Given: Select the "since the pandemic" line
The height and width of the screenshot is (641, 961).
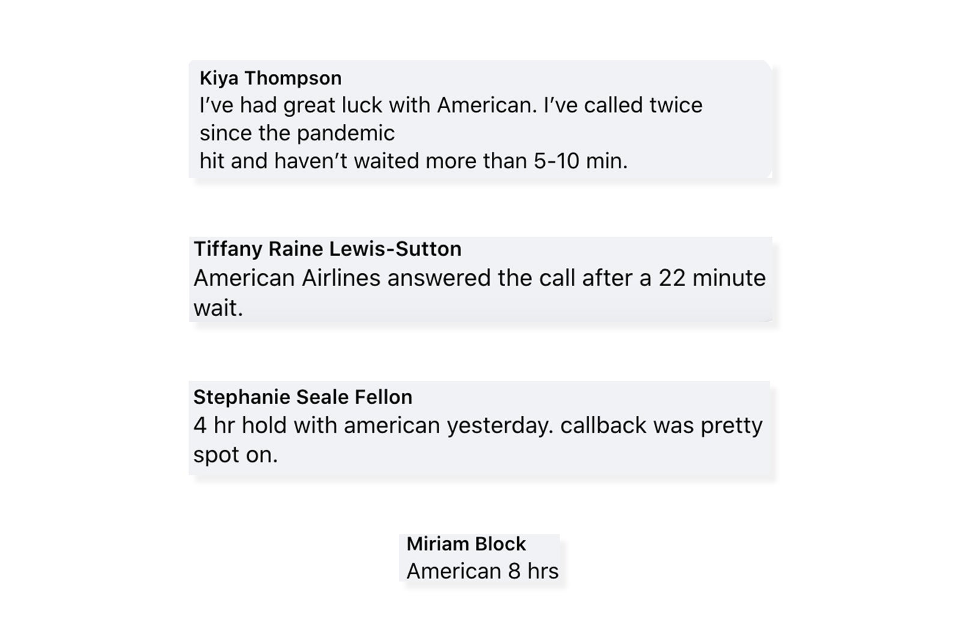Looking at the screenshot, I should pos(297,133).
